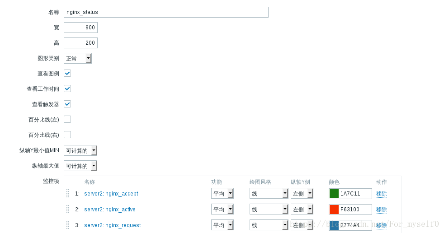Open 纵轴Y侧 dropdown for nginx_active
This screenshot has width=444, height=233.
pyautogui.click(x=302, y=209)
